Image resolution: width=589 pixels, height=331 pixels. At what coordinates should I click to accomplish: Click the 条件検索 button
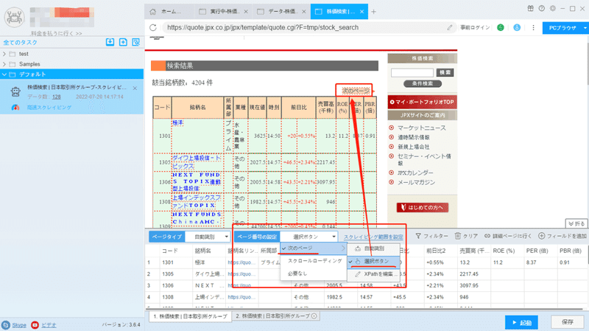422,83
